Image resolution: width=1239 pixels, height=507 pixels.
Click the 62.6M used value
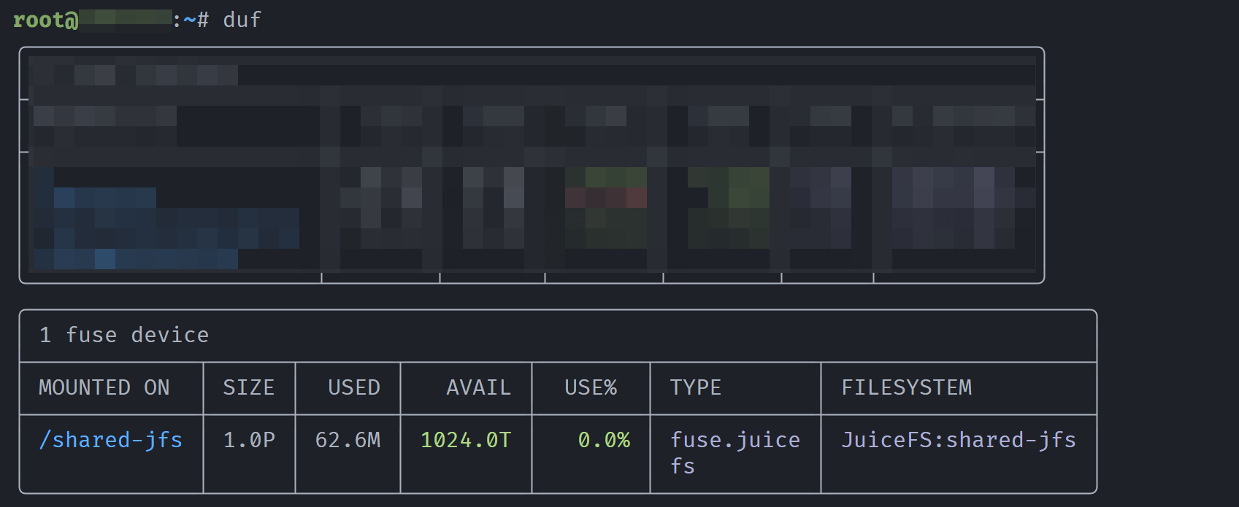tap(348, 441)
